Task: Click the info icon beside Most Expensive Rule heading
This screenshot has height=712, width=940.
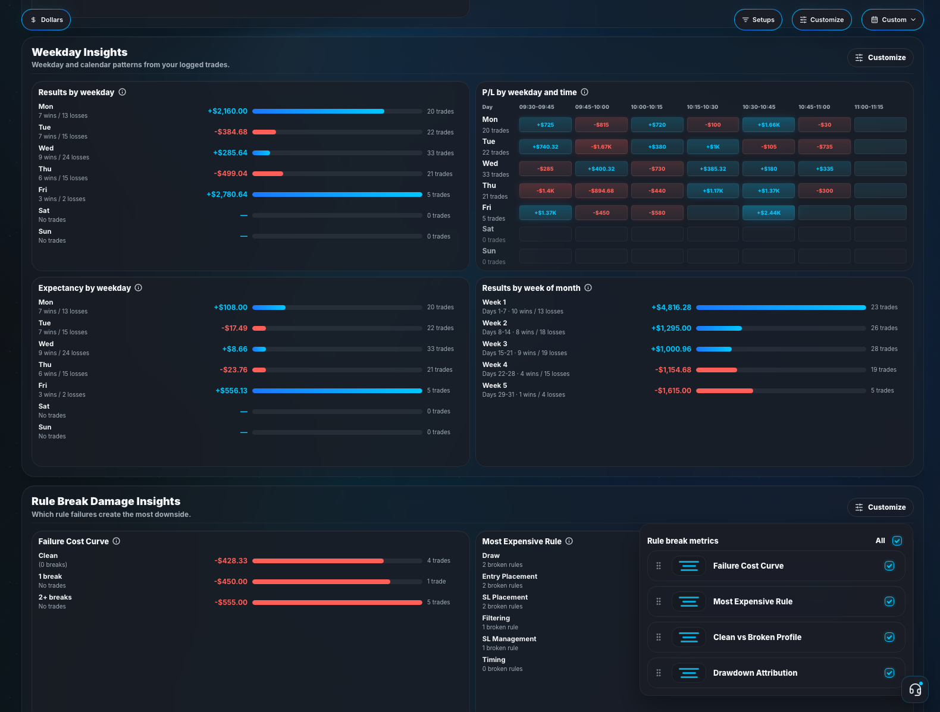Action: point(569,541)
